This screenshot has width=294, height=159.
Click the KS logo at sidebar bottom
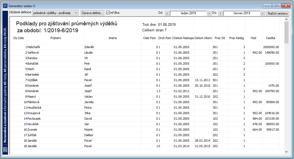pos(5,150)
